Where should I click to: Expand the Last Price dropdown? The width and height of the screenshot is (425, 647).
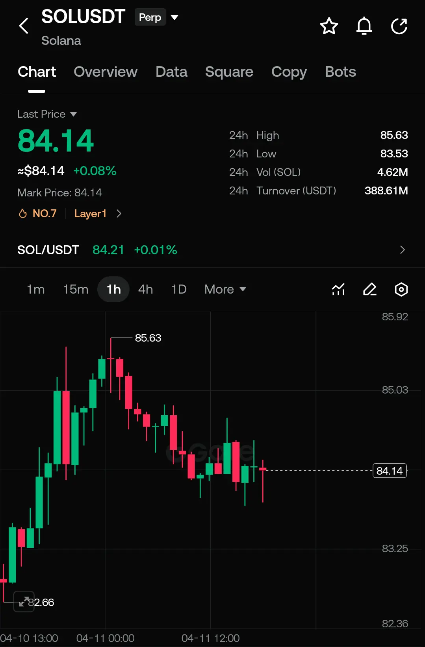tap(47, 114)
